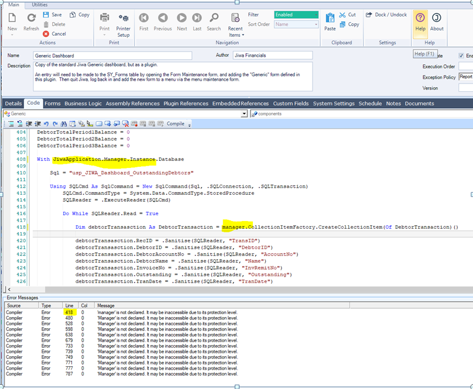The width and height of the screenshot is (473, 389).
Task: Switch to the Utilities ribbon tab
Action: click(40, 4)
